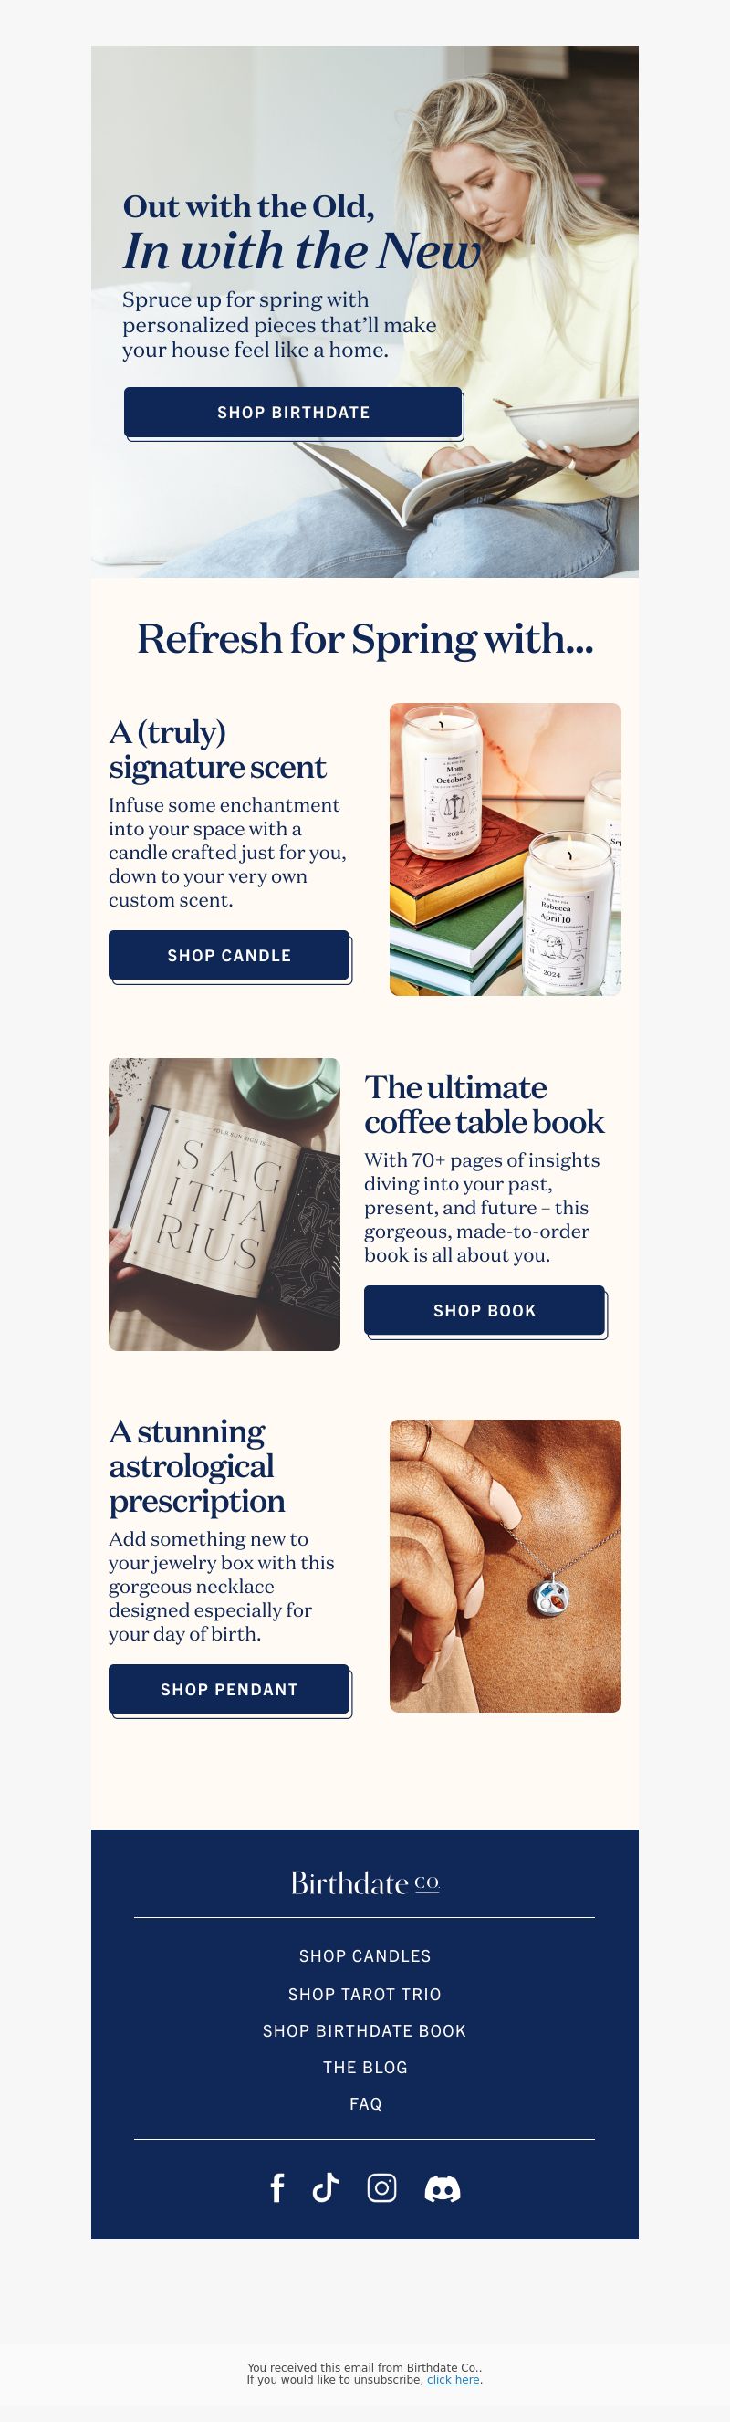Open THE BLOG footer link

[364, 2068]
